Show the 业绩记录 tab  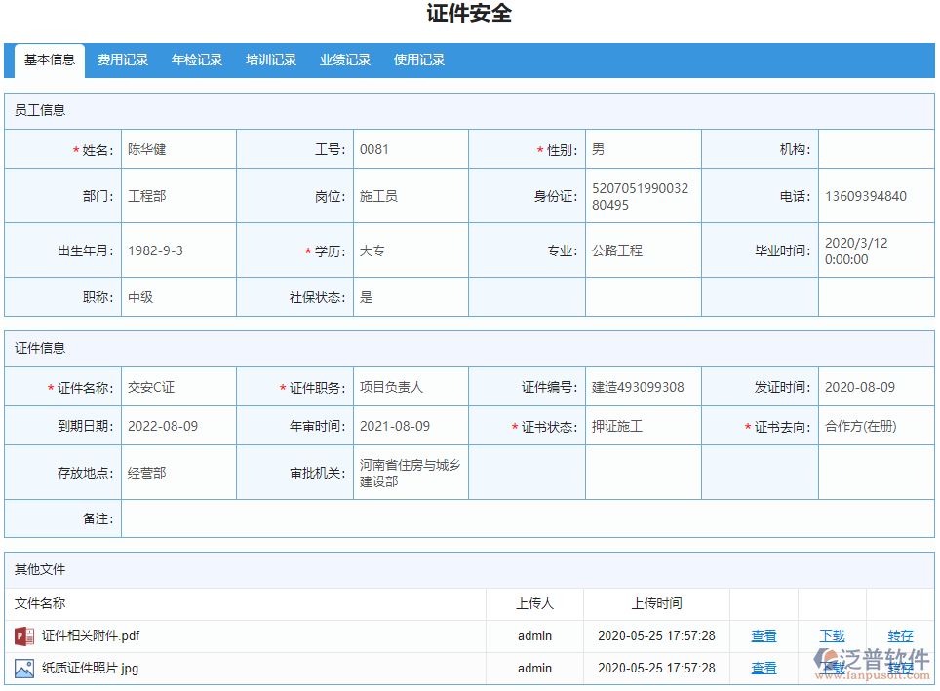[x=345, y=60]
